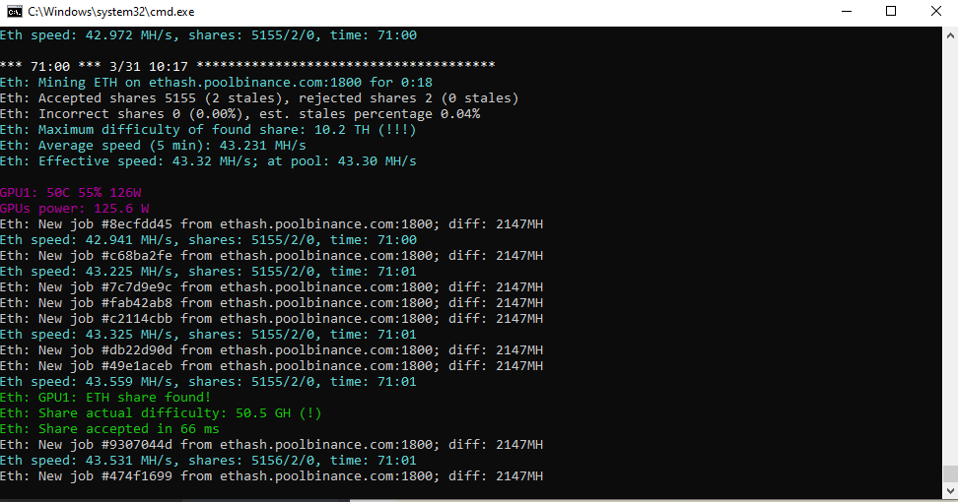Image resolution: width=958 pixels, height=502 pixels.
Task: Click the 'GPUs power: 125.6 W' line
Action: point(75,209)
